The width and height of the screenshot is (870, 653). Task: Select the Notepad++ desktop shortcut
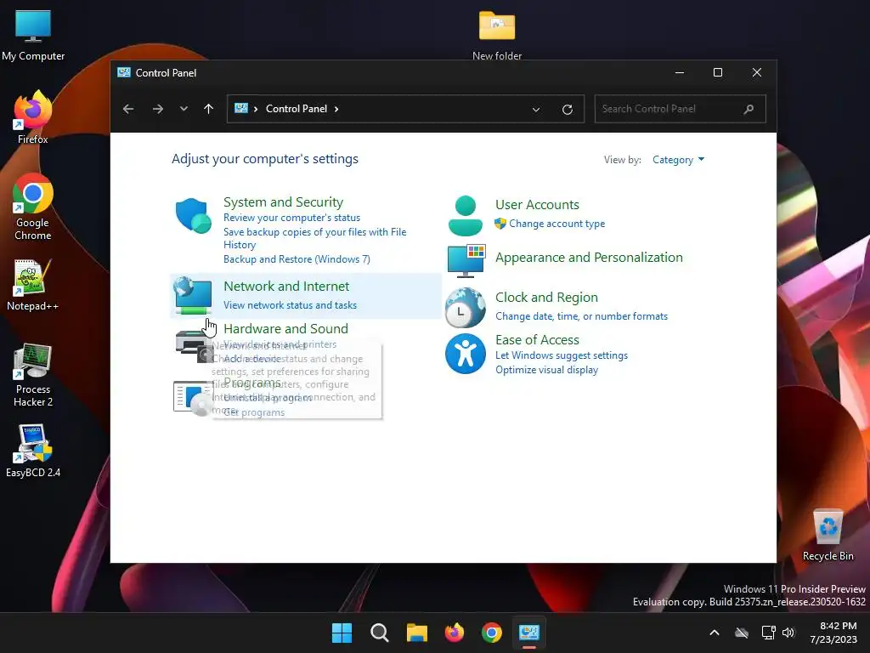pos(33,285)
